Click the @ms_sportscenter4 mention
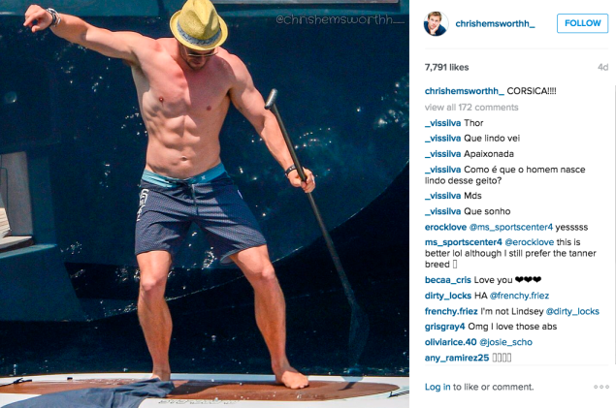Viewport: 616px width, 408px height. point(511,227)
